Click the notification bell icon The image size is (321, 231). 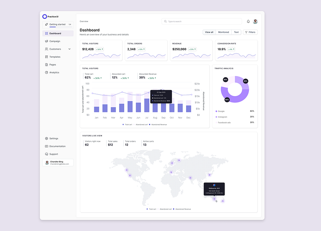pyautogui.click(x=248, y=21)
